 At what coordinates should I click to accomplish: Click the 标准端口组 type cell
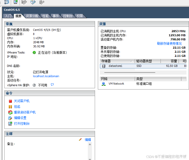point(144,84)
